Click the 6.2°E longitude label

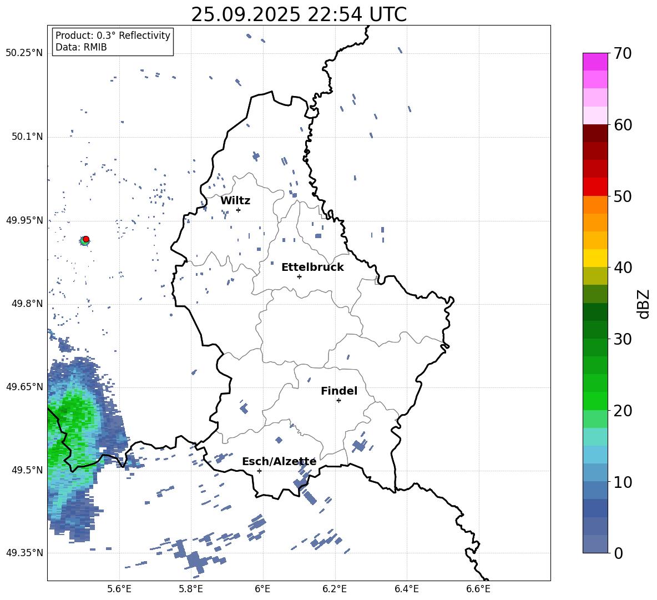click(335, 589)
